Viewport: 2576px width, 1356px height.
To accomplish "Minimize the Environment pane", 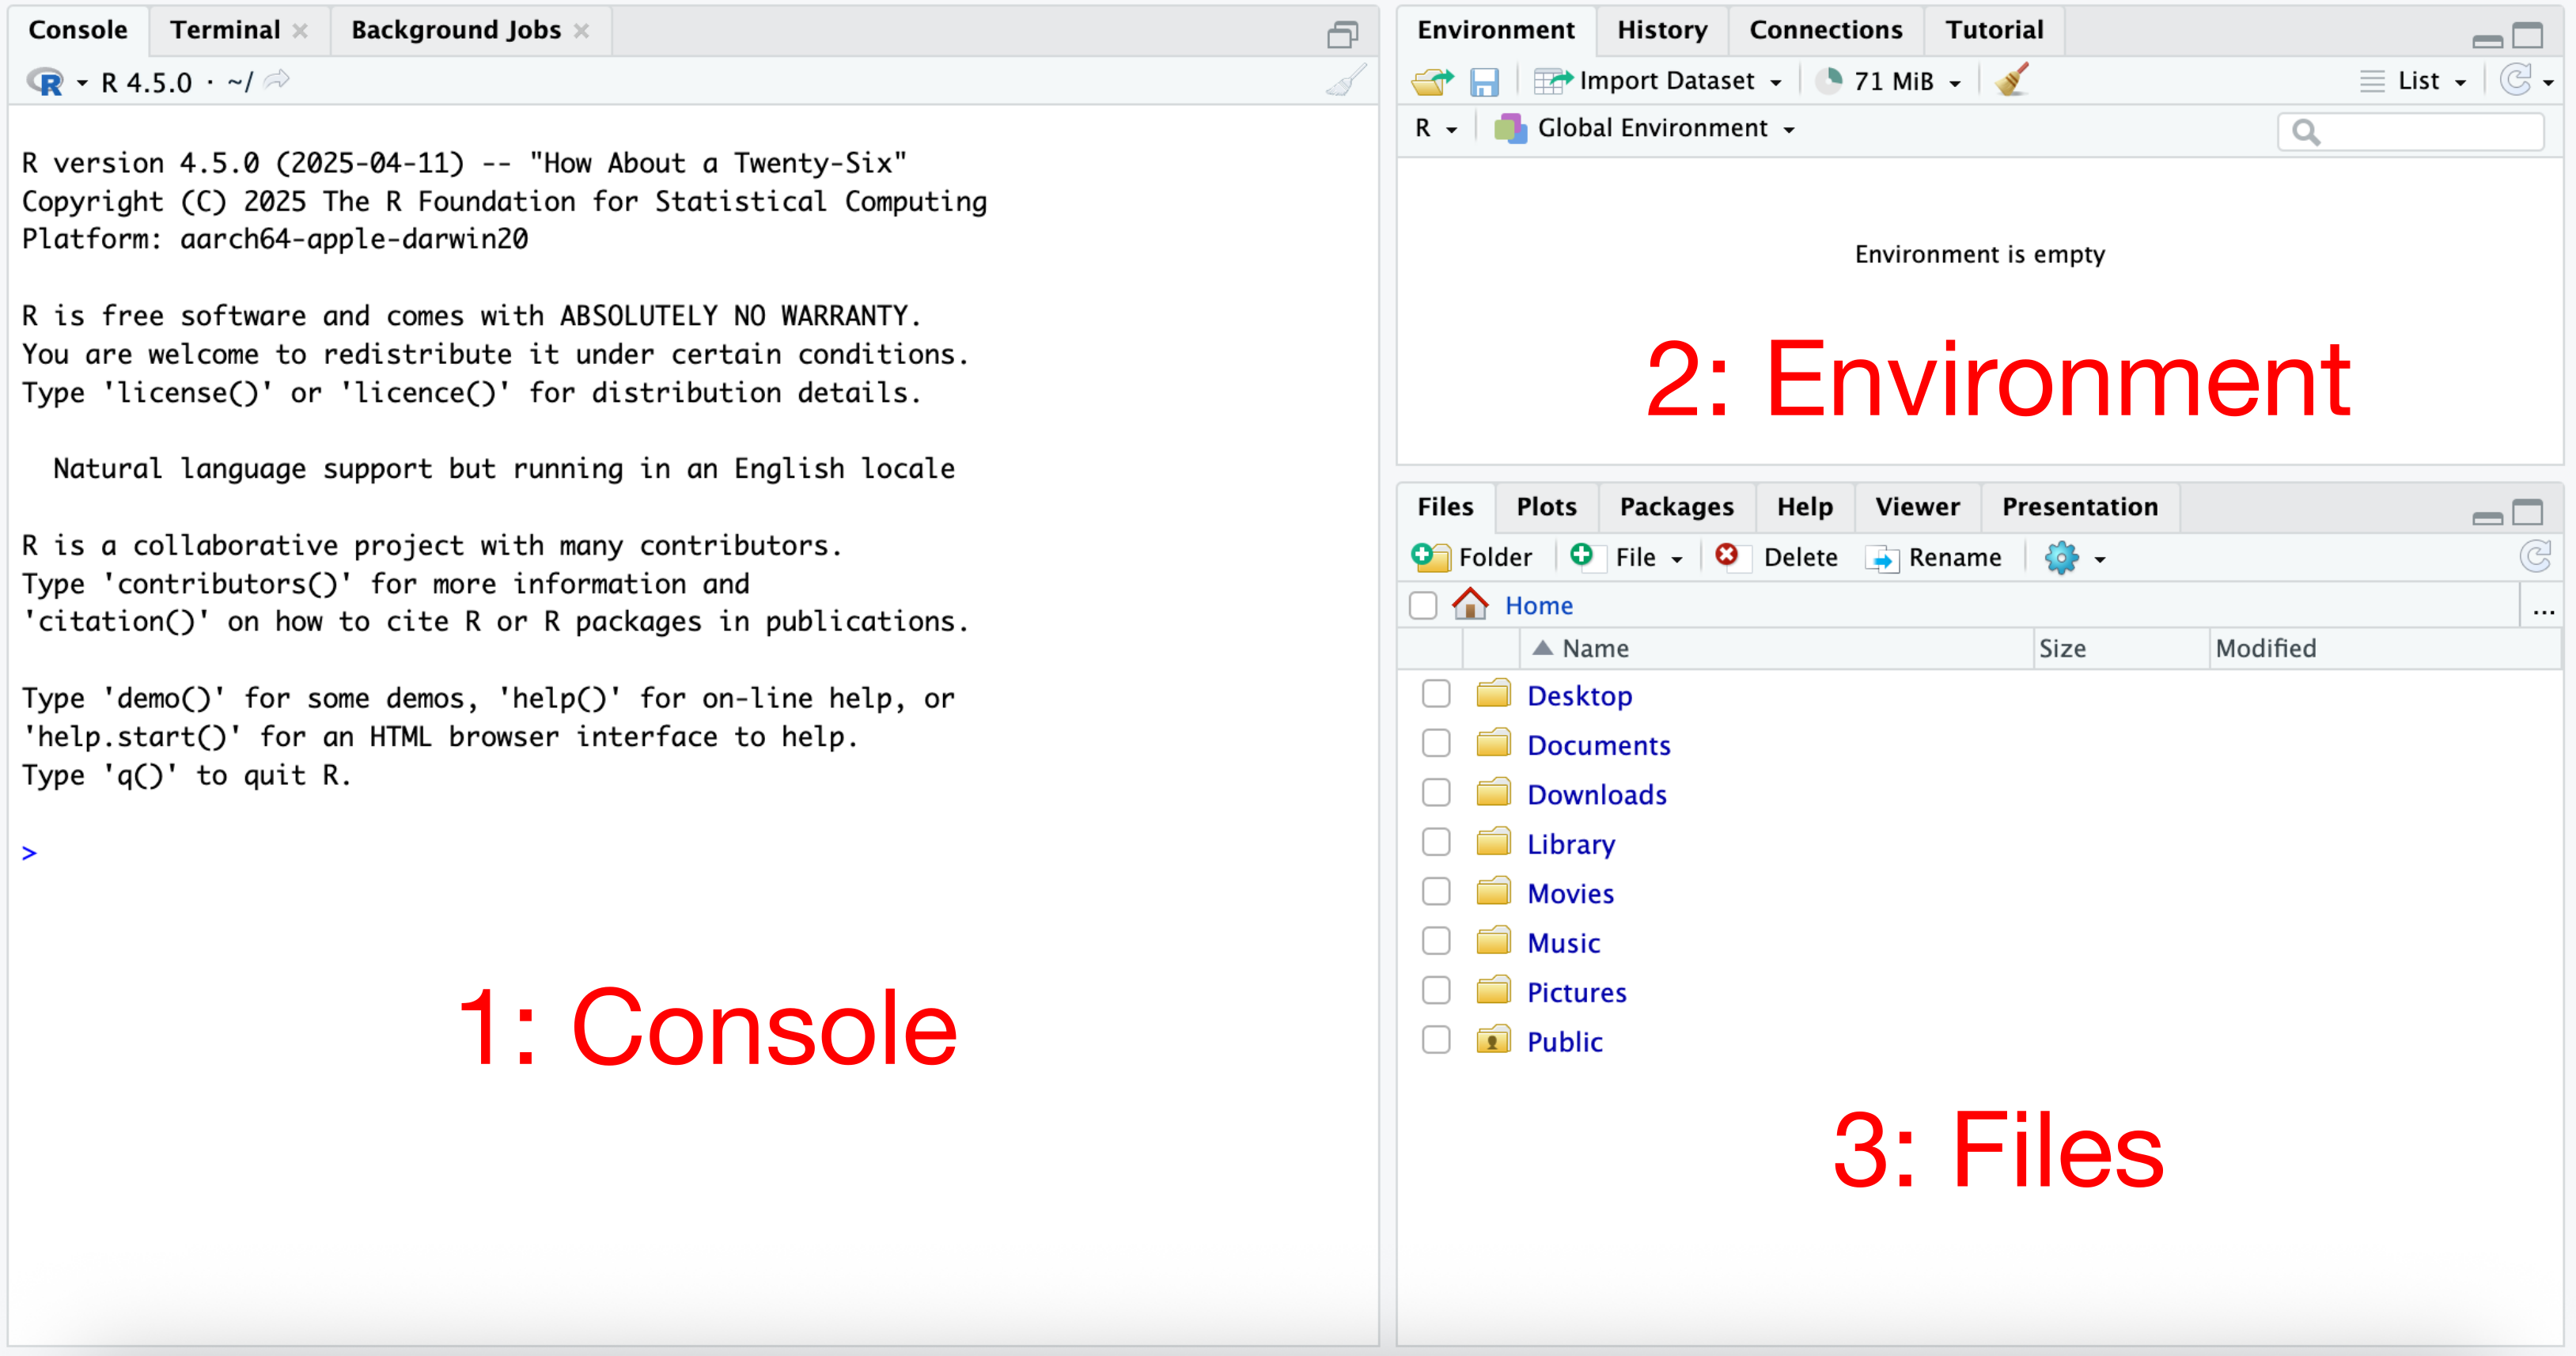I will (2488, 40).
